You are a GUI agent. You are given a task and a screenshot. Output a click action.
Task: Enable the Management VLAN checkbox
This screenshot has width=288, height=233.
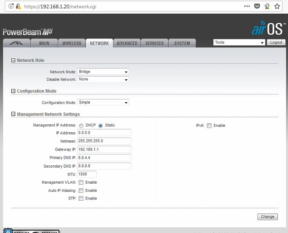click(x=81, y=182)
